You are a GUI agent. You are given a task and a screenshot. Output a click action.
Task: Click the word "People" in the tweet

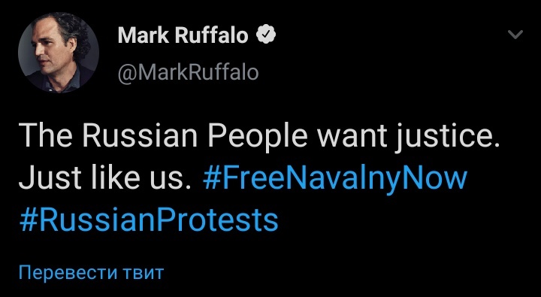pos(258,136)
